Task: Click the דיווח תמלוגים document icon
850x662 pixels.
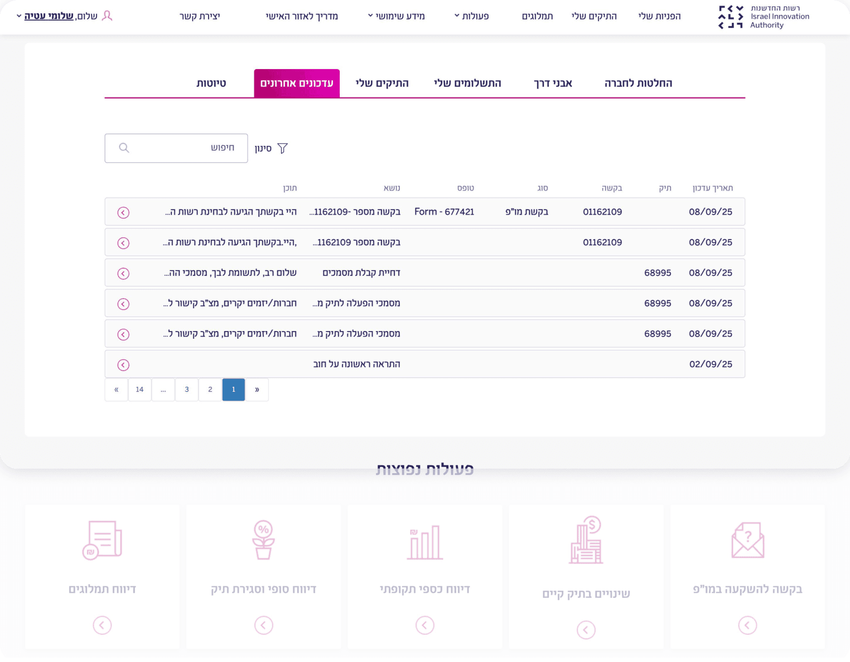Action: [102, 540]
